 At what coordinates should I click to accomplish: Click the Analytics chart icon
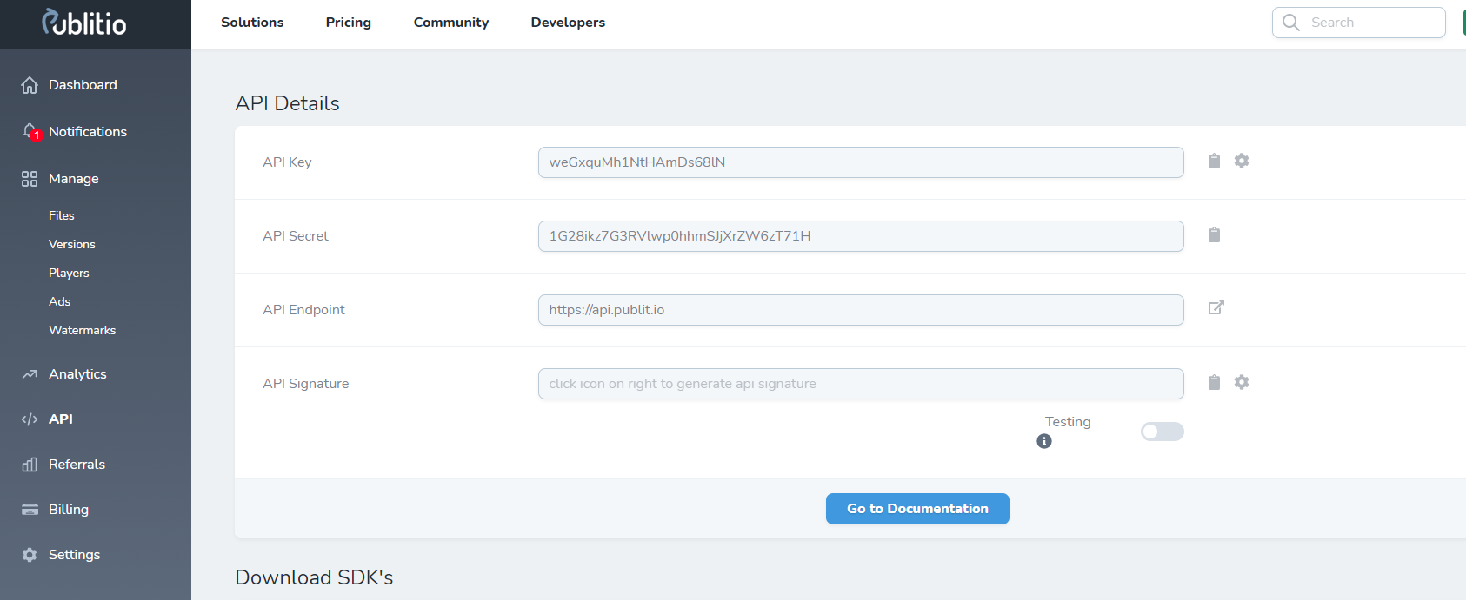(30, 374)
